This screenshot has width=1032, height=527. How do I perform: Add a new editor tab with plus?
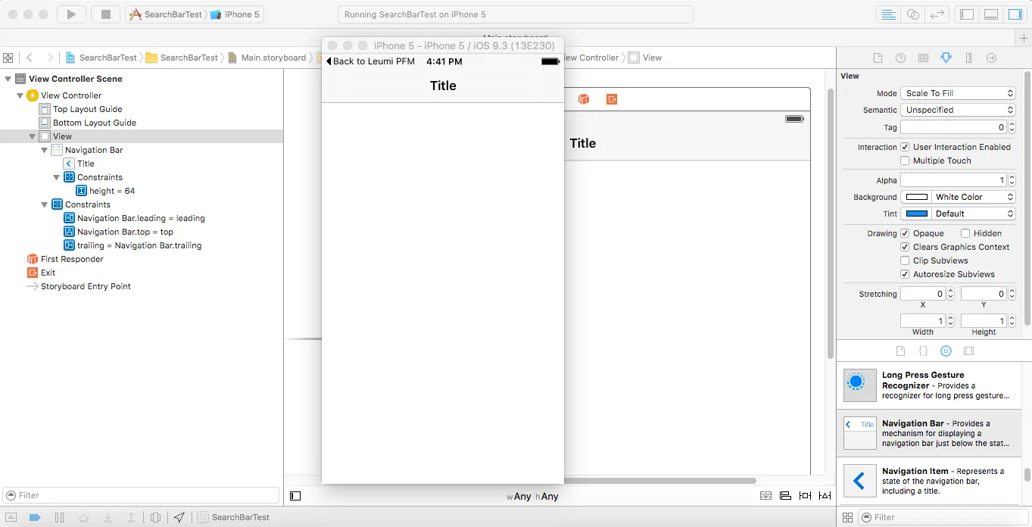(x=1024, y=38)
